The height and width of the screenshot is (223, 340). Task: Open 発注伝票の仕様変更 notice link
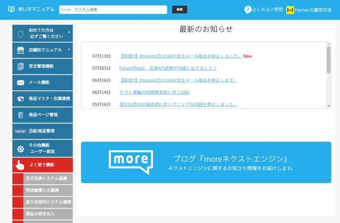tap(178, 104)
